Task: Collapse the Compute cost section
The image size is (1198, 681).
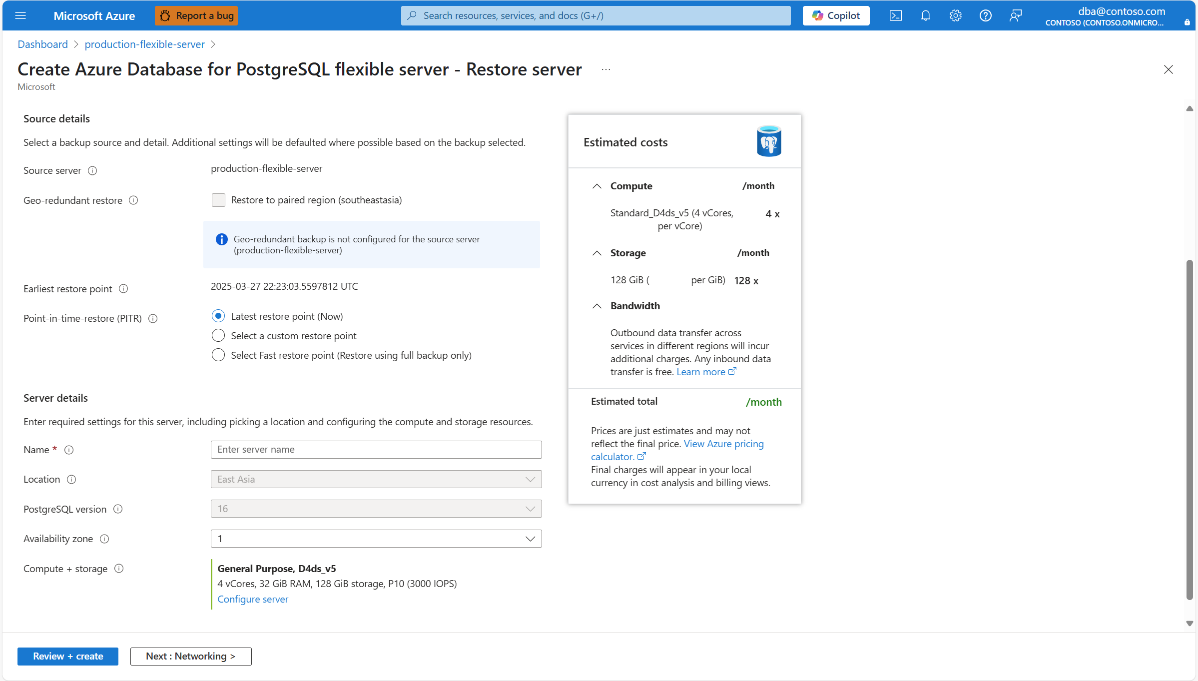Action: [597, 186]
